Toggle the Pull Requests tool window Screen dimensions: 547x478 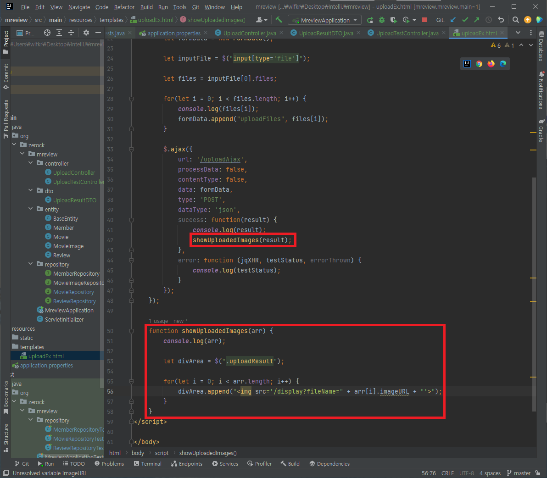coord(6,119)
